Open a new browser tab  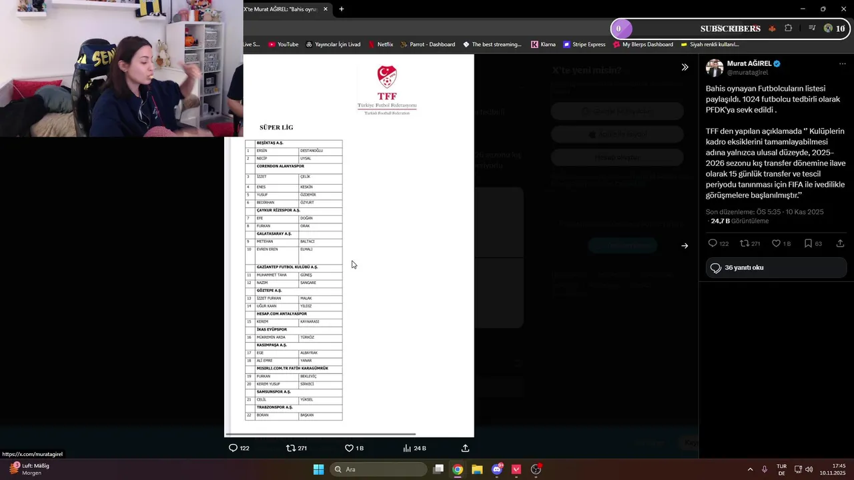(x=342, y=9)
